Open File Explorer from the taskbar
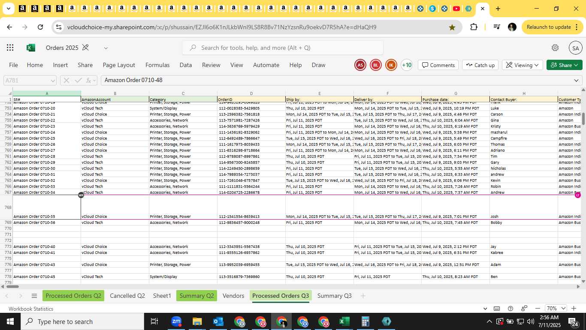The height and width of the screenshot is (330, 586). pos(197,321)
